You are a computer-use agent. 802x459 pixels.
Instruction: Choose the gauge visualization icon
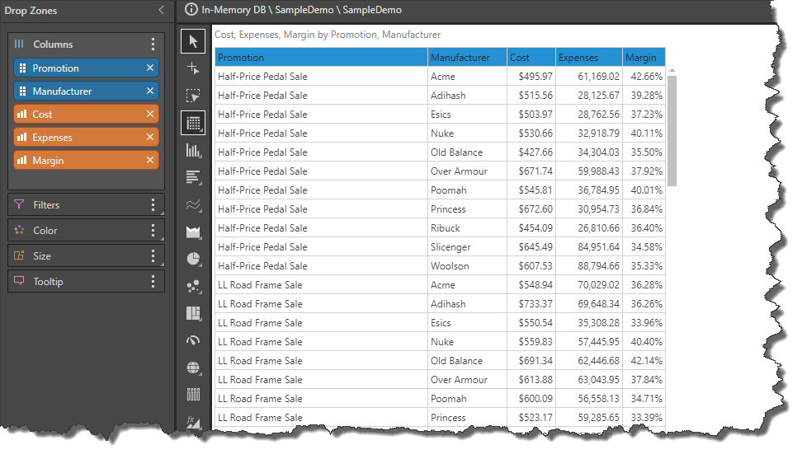click(193, 340)
